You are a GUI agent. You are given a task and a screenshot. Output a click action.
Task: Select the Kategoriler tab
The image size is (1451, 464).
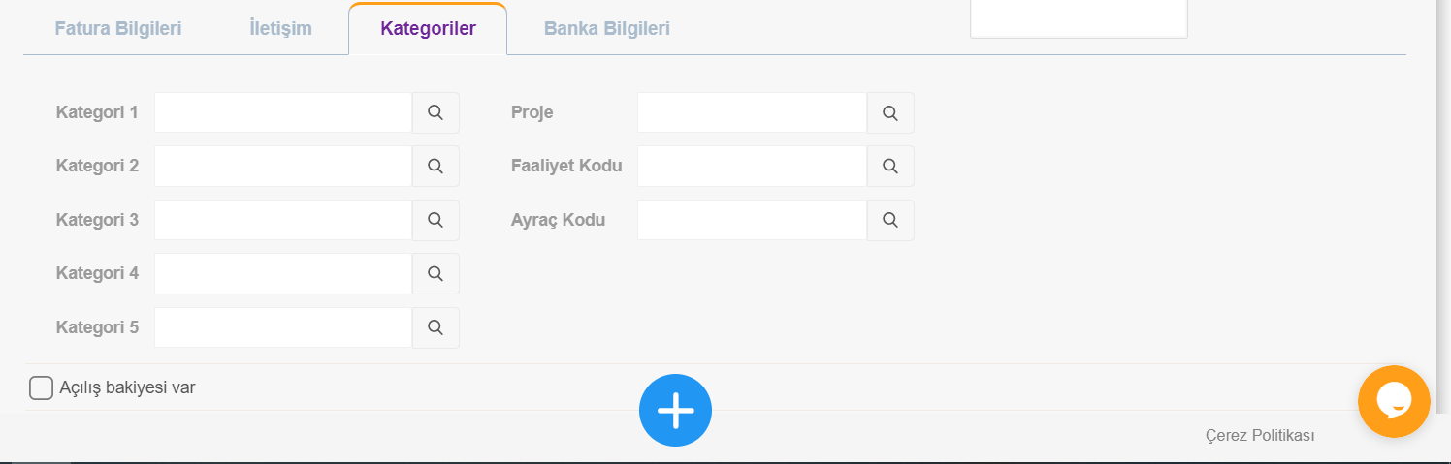coord(428,28)
